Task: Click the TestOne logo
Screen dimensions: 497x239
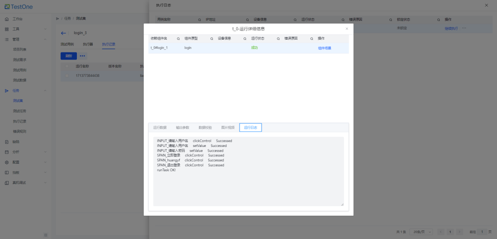Action: [19, 7]
